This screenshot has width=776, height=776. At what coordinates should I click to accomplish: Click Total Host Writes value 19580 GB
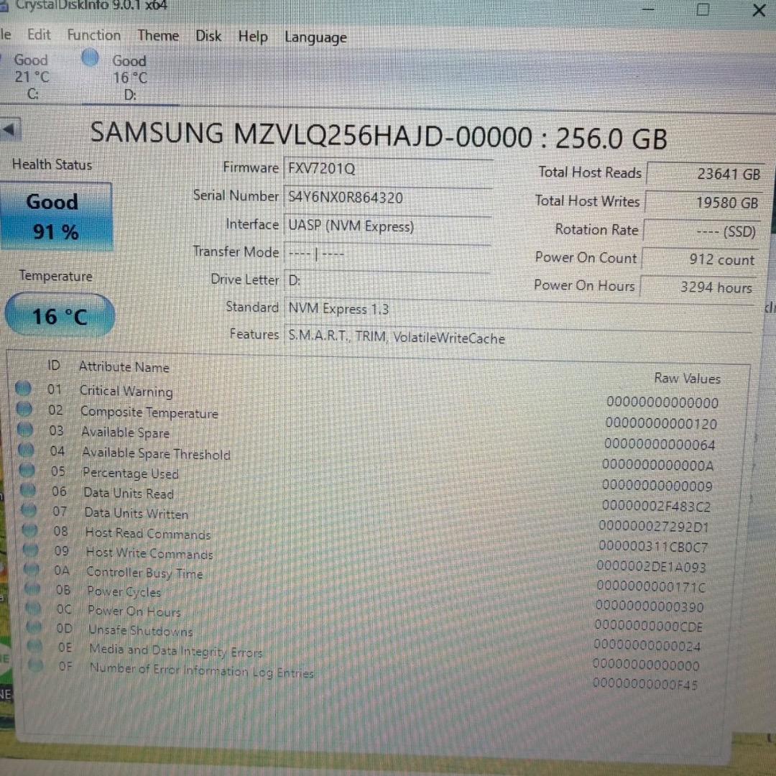[703, 203]
